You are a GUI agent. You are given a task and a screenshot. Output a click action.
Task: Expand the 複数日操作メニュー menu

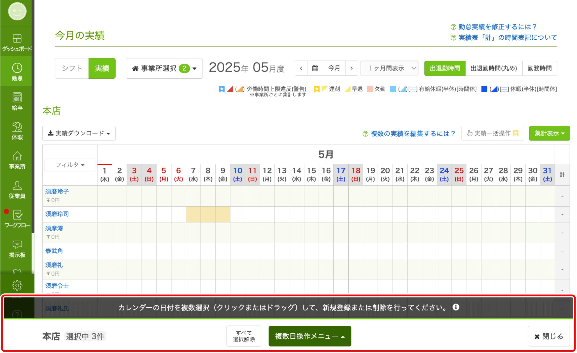[310, 336]
